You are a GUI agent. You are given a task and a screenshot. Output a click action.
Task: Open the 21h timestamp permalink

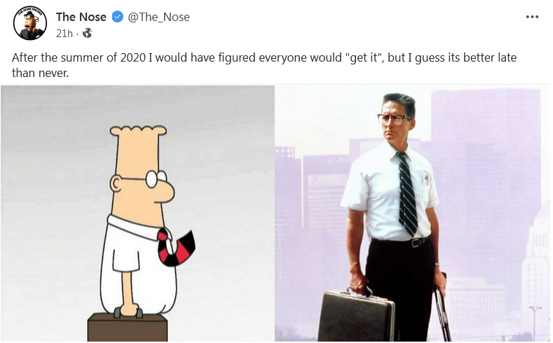64,33
